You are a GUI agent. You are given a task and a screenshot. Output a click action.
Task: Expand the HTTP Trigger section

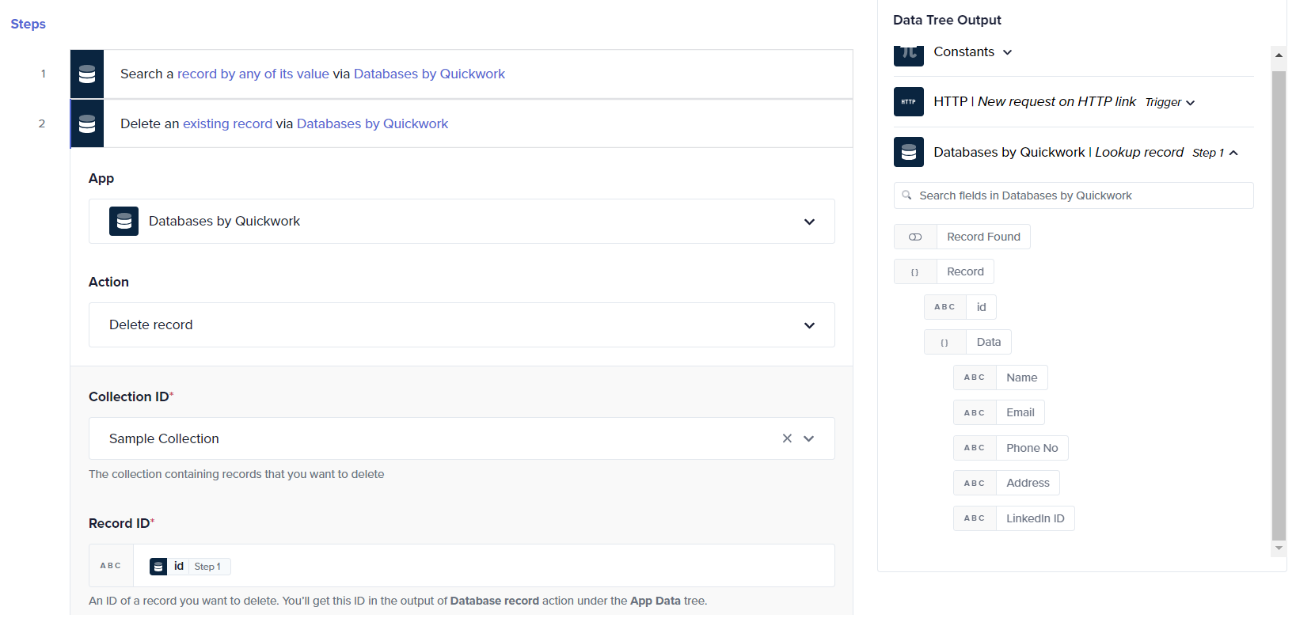click(1190, 103)
